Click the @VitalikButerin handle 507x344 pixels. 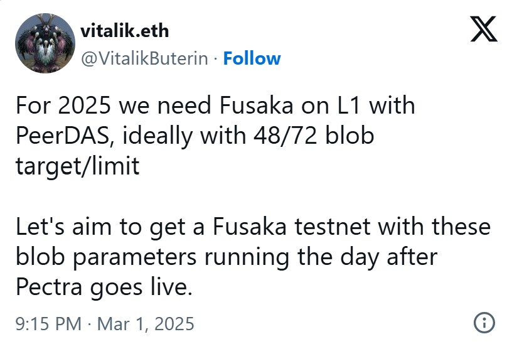(x=145, y=58)
